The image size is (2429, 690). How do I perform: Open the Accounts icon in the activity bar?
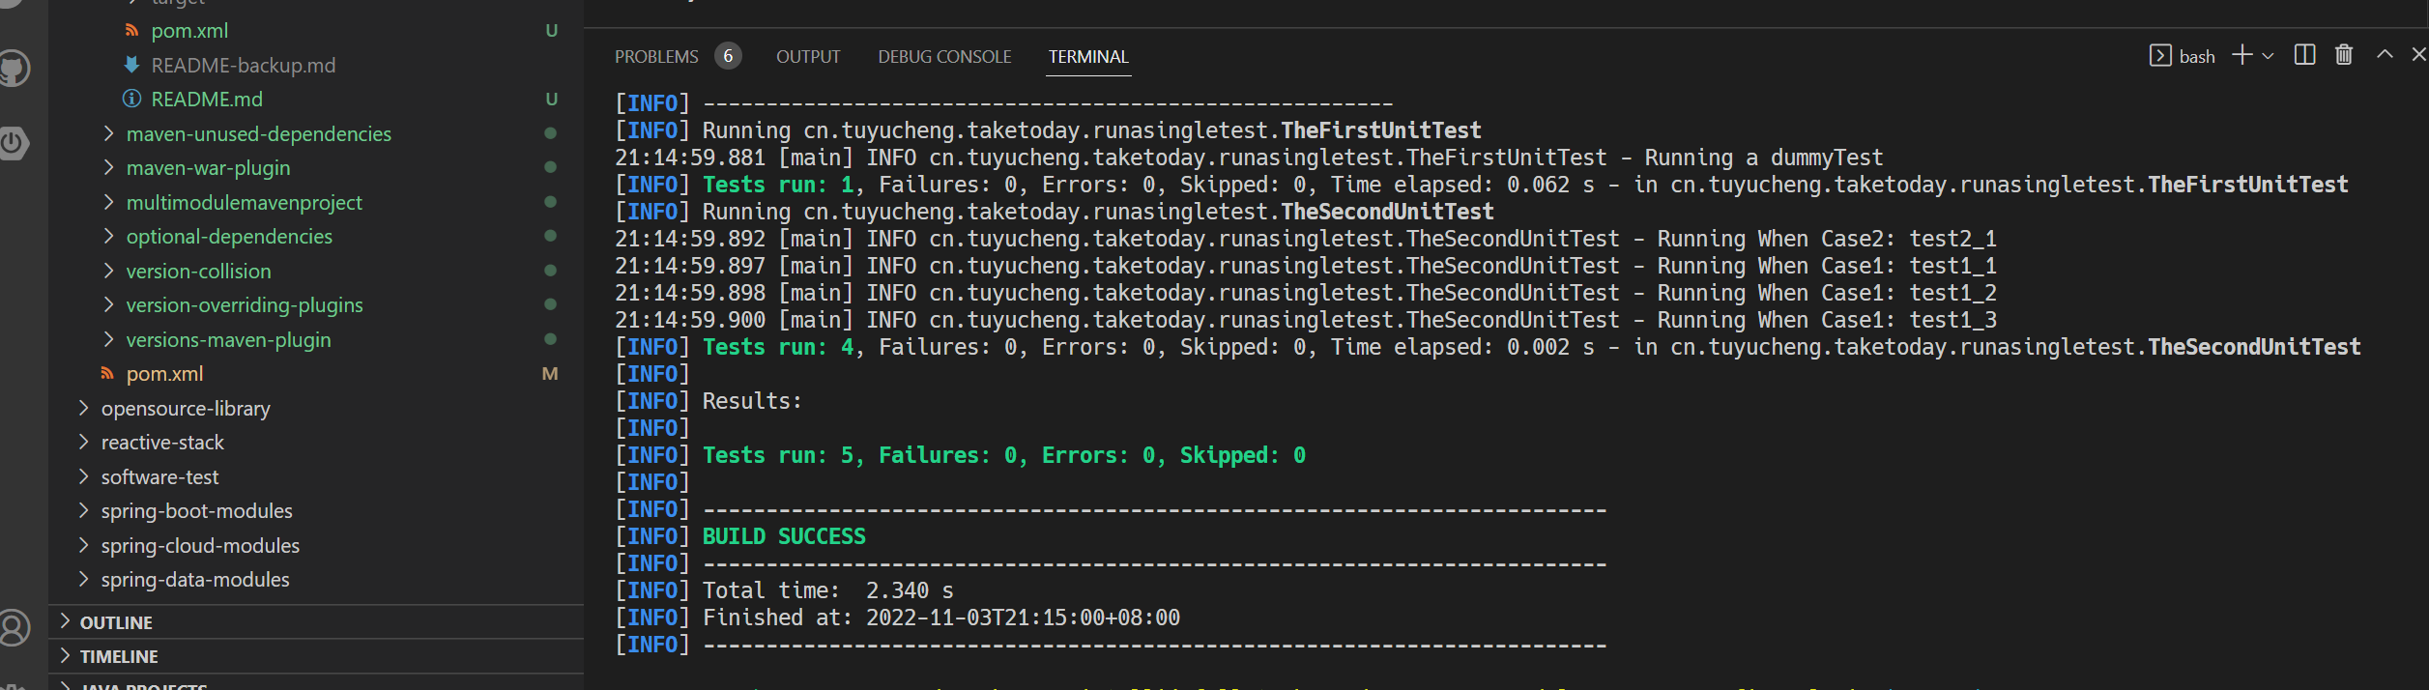14,628
